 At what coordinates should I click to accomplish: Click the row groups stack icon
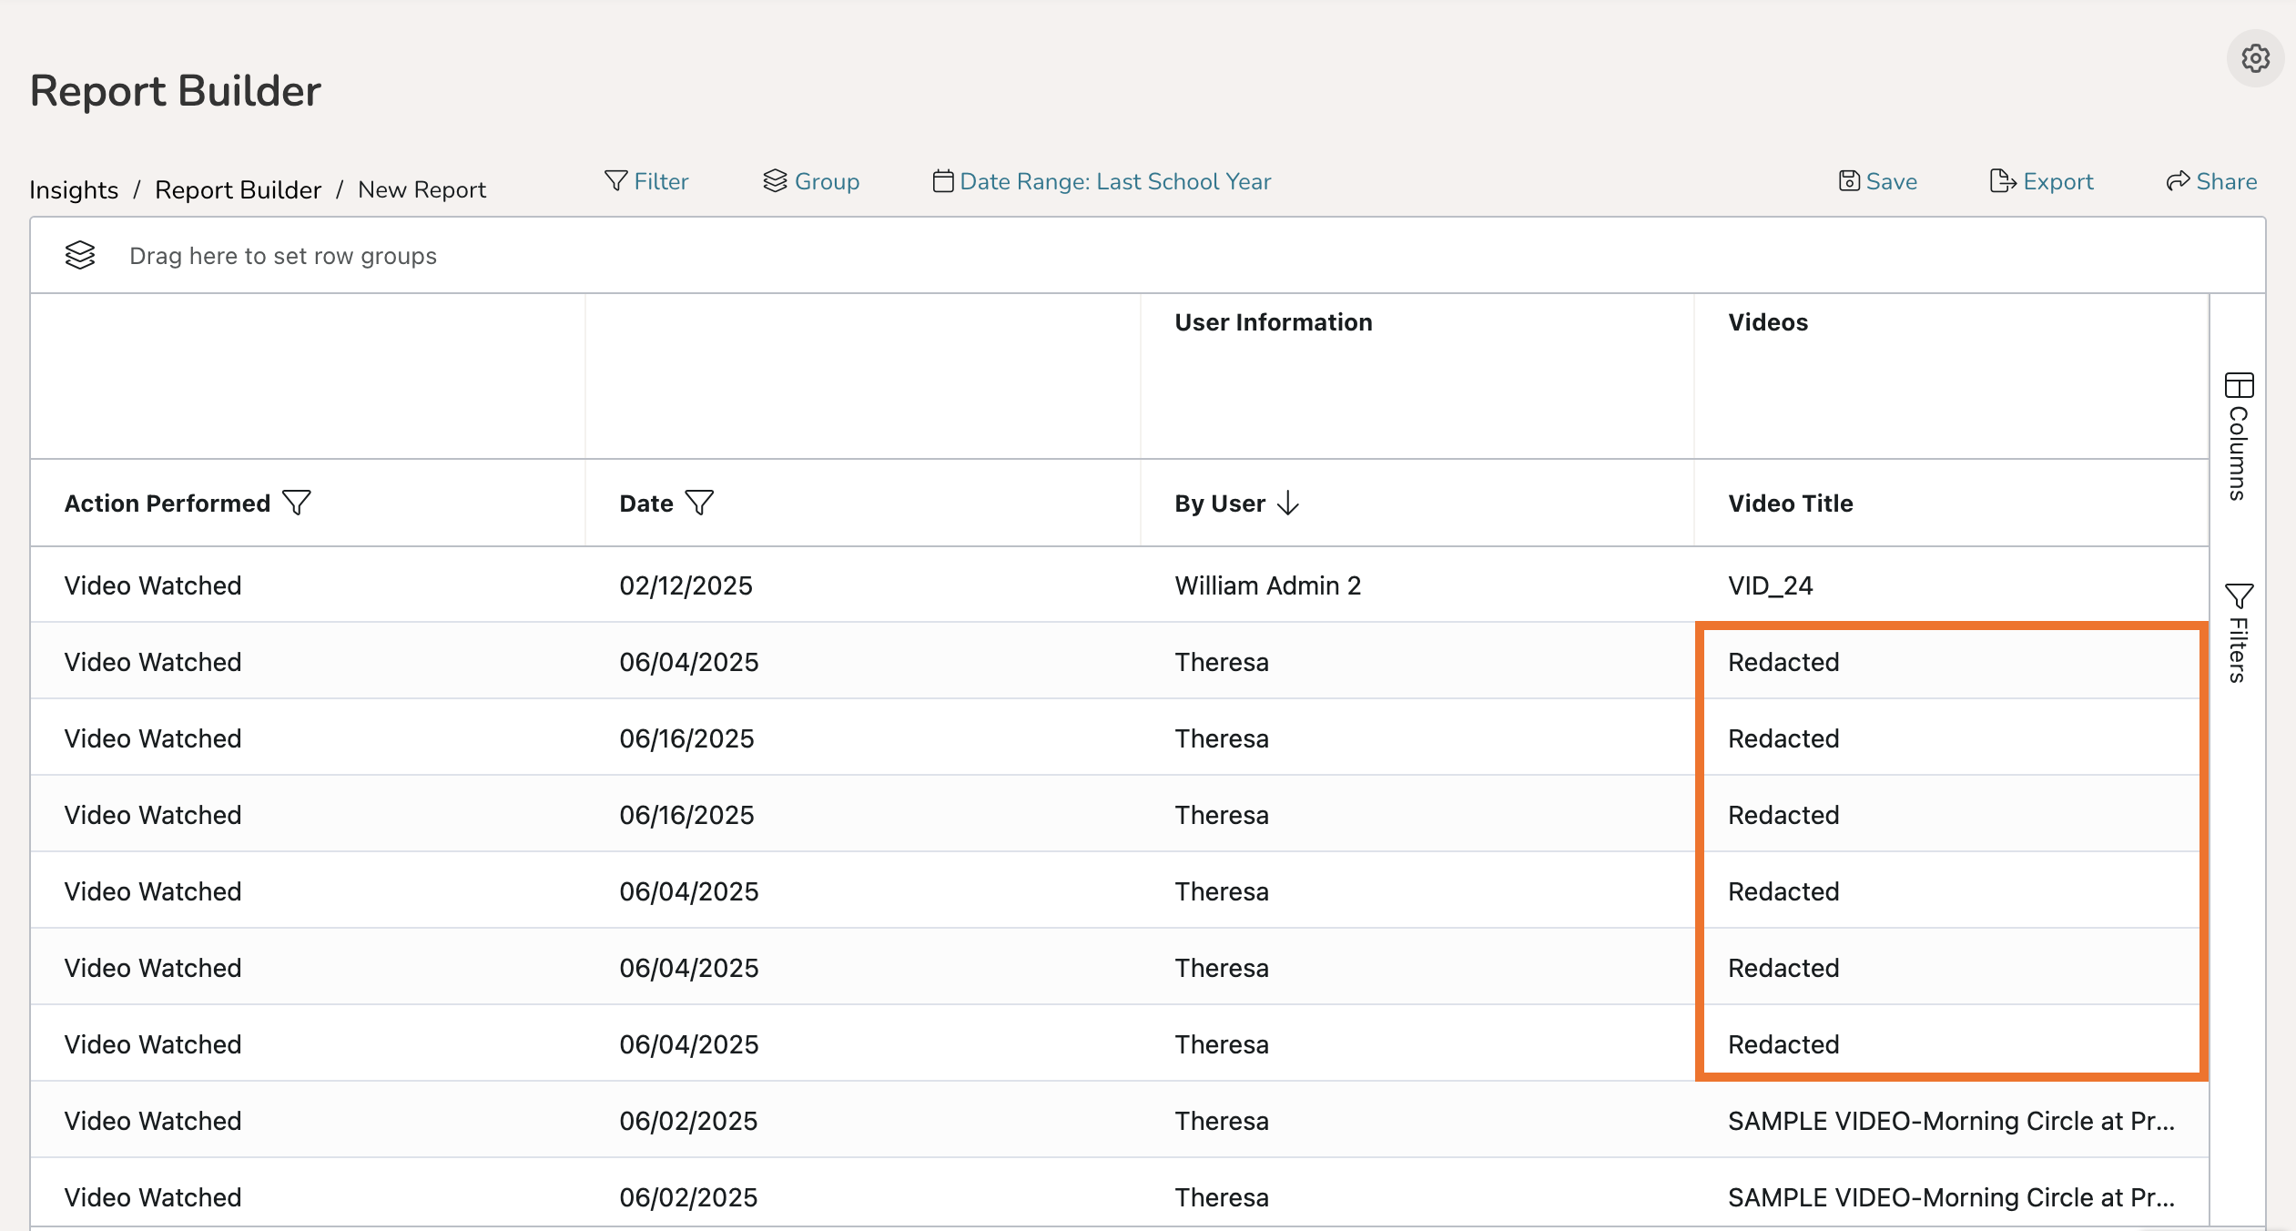coord(80,256)
